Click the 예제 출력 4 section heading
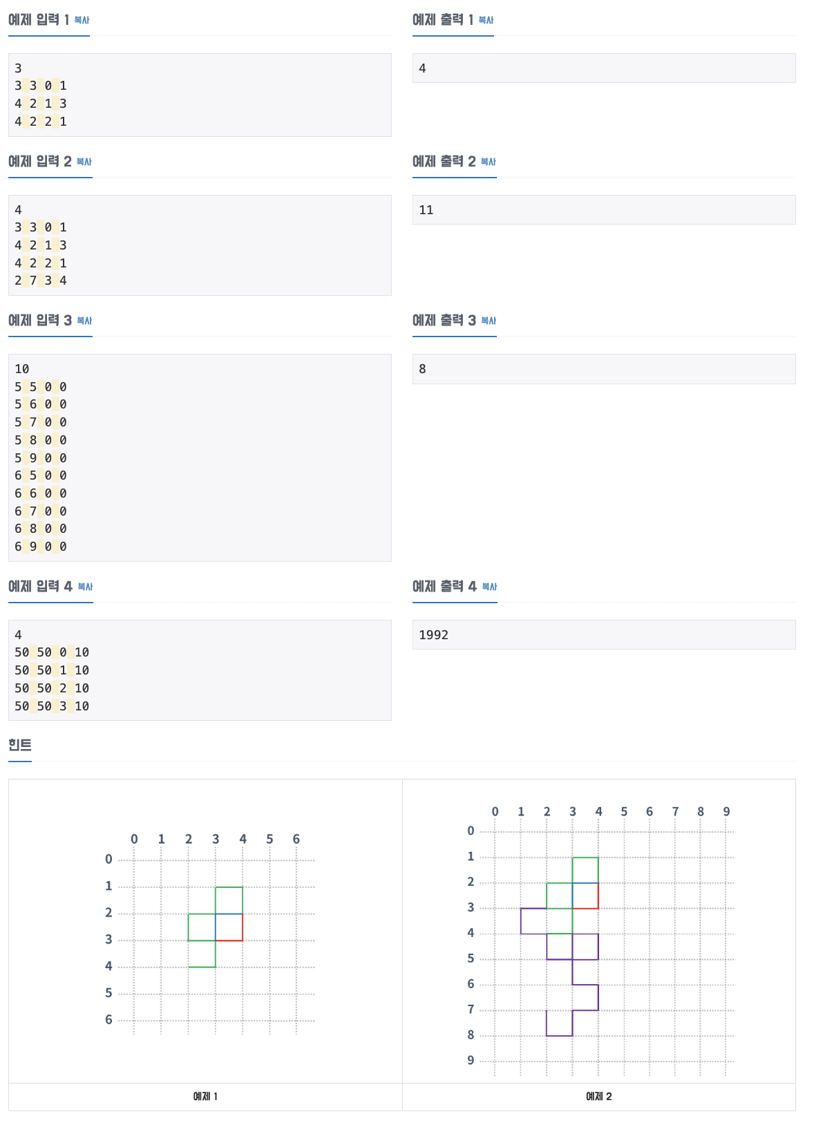Screen dimensions: 814x1125 [447, 587]
